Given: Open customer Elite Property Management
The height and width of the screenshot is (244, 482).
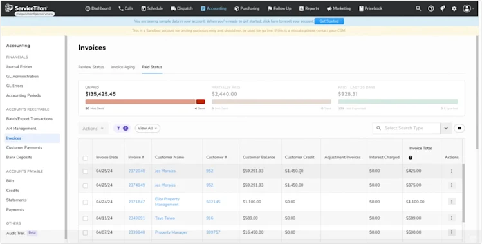Looking at the screenshot, I should [167, 202].
